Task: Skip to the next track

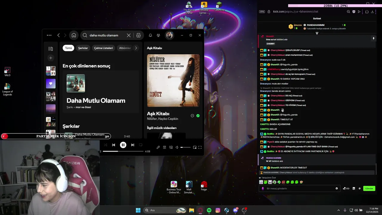Action: 133,145
